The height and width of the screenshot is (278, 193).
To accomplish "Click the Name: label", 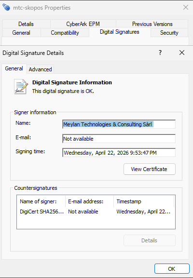I will [x=23, y=123].
